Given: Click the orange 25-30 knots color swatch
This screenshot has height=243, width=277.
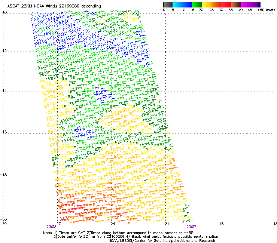Looking at the screenshot, I should [216, 4].
